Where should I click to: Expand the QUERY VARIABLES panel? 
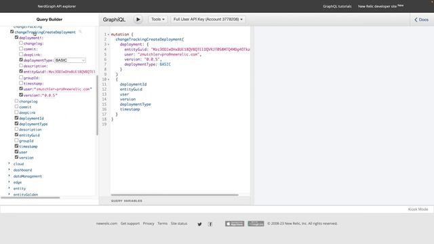pos(127,201)
